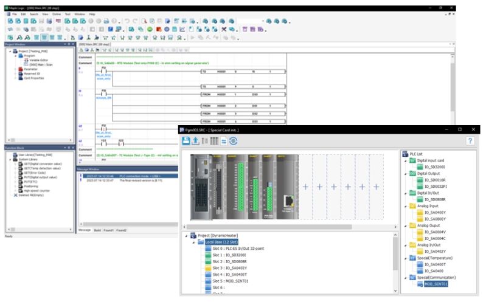The width and height of the screenshot is (486, 302).
Task: Click the three-column rack icon in Special Card toolbar
Action: (214, 141)
